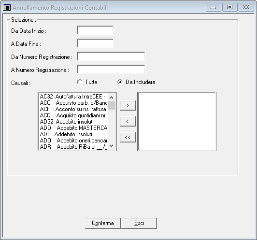Click Da Numero Registrazione input box
This screenshot has height=240, width=257.
point(111,56)
